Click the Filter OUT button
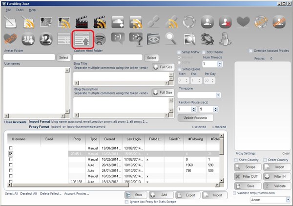This screenshot has height=206, width=293. [x=248, y=176]
